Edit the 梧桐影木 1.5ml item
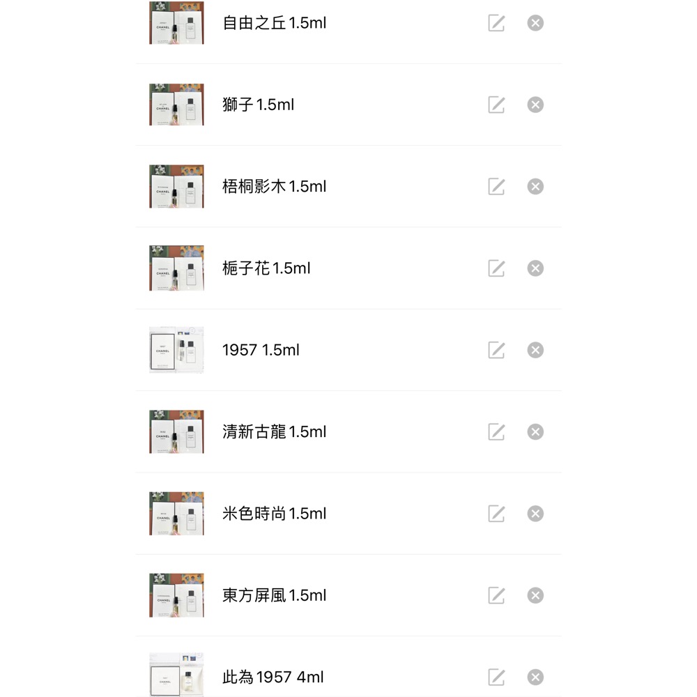The height and width of the screenshot is (697, 697). click(496, 186)
